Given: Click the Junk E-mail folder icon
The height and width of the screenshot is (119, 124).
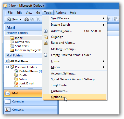Looking at the screenshot, I should point(16,83).
